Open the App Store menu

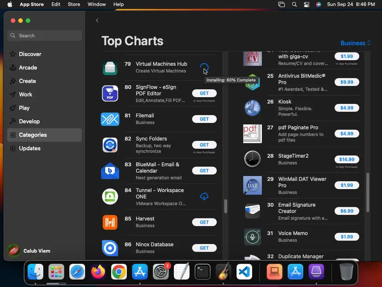32,4
